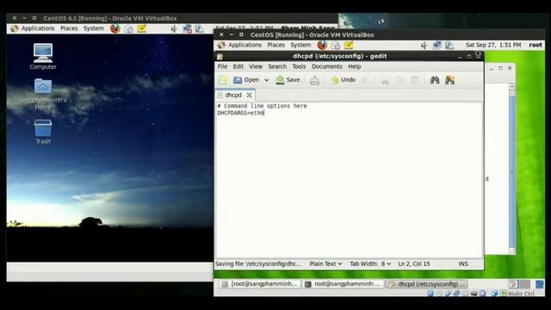
Task: Click the volume icon in front VM panel
Action: [x=424, y=45]
